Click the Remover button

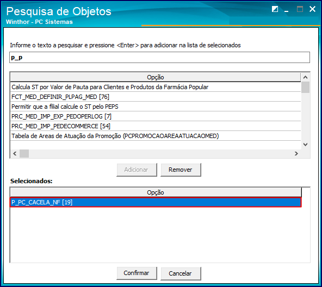pyautogui.click(x=181, y=170)
